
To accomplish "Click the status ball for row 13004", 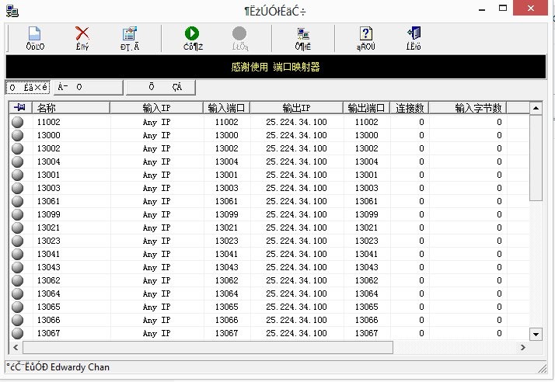I will pos(17,161).
